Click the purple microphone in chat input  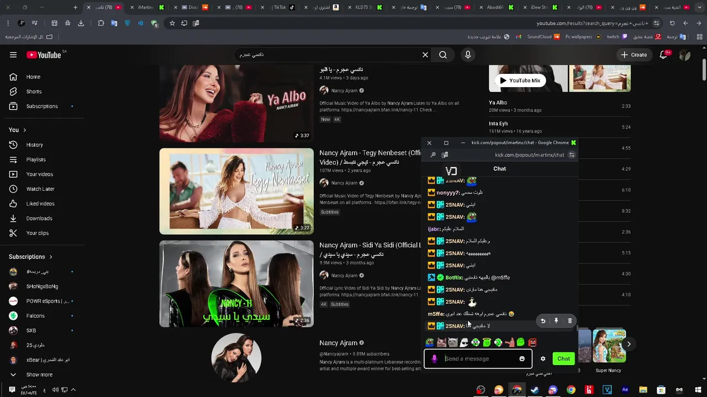pyautogui.click(x=434, y=359)
